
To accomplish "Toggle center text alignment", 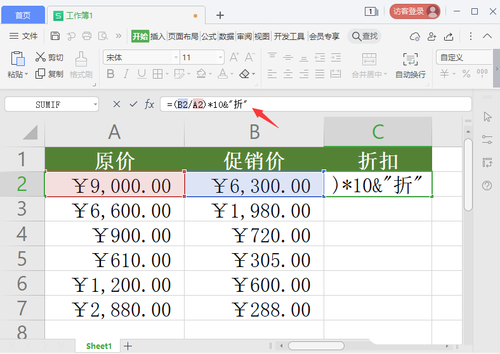I will (x=288, y=74).
